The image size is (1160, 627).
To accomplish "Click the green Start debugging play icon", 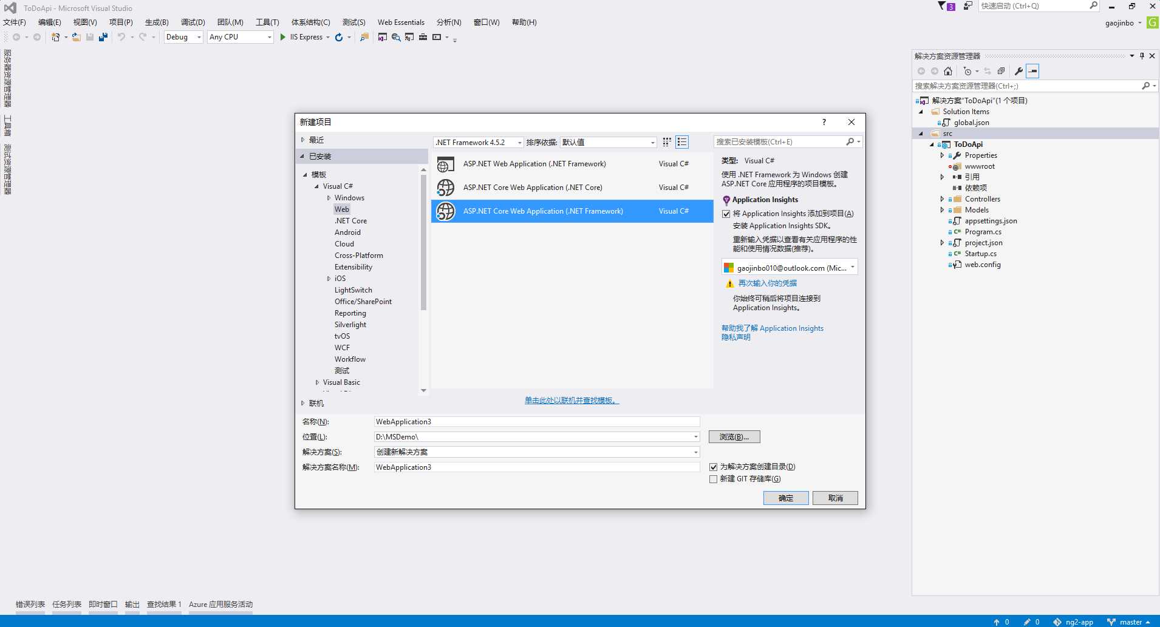I will tap(282, 37).
